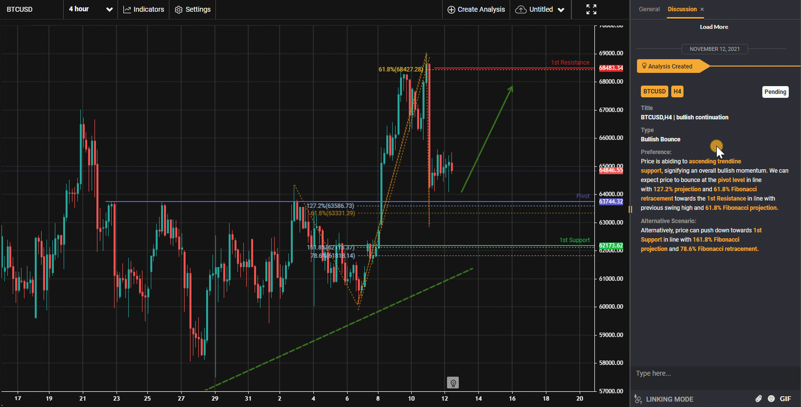This screenshot has width=801, height=407.
Task: Toggle LINKING MODE
Action: 664,399
